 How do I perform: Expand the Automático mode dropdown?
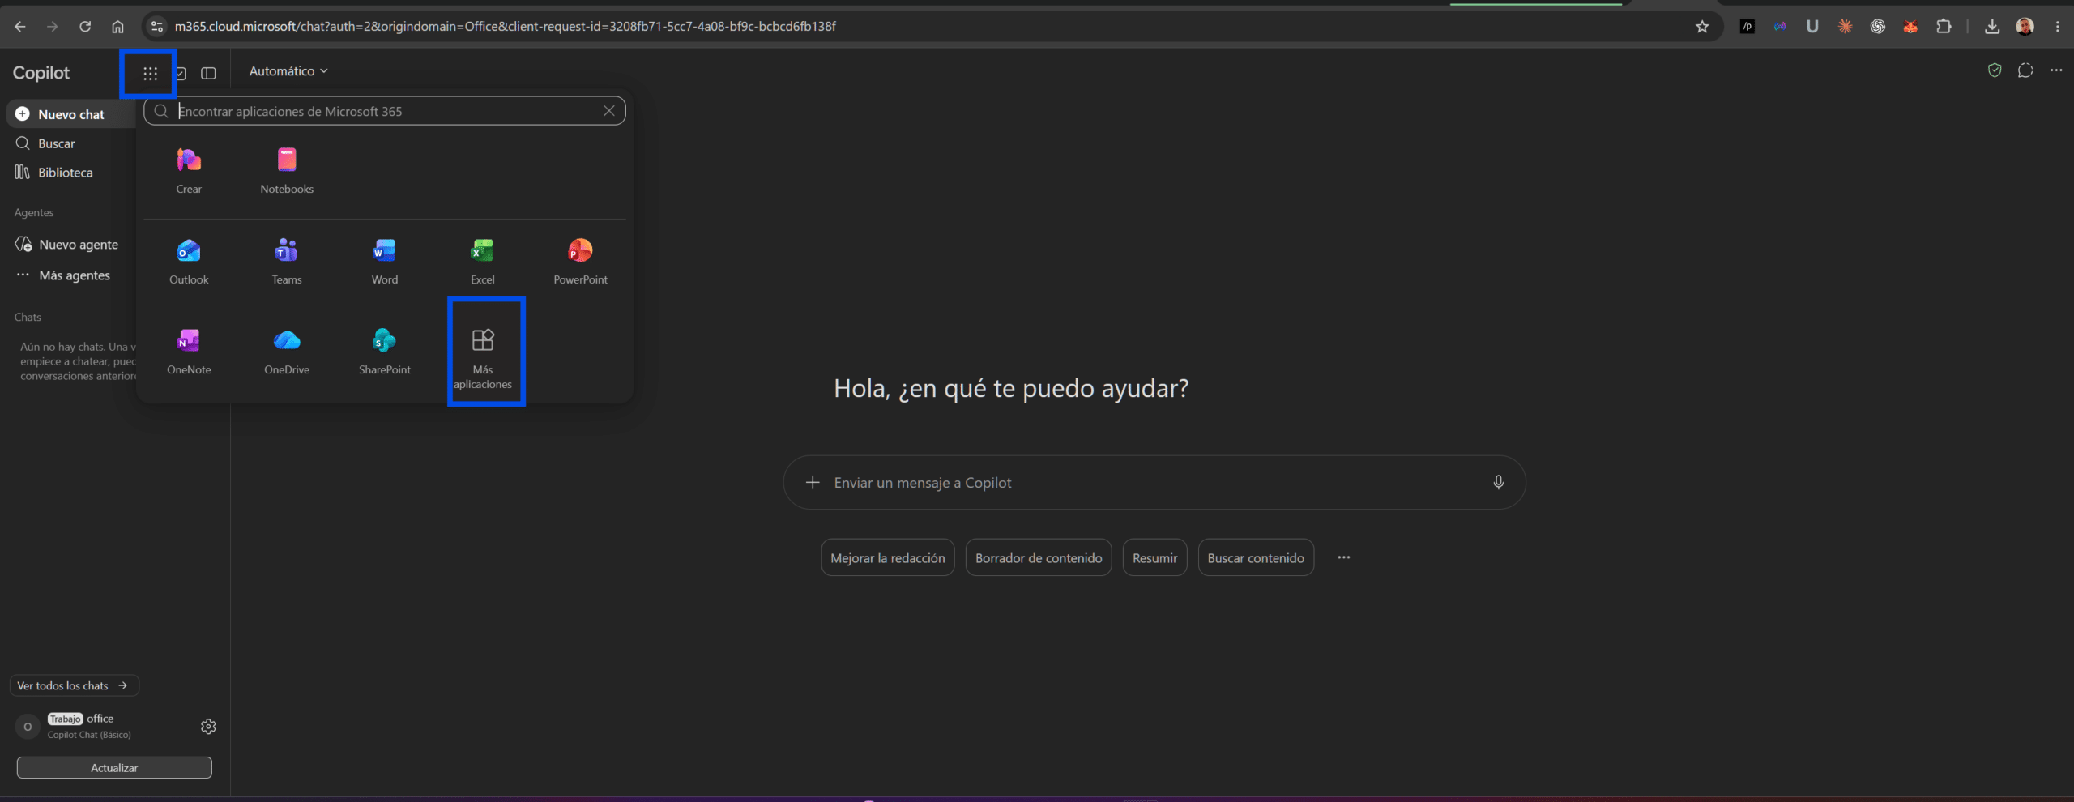[288, 71]
